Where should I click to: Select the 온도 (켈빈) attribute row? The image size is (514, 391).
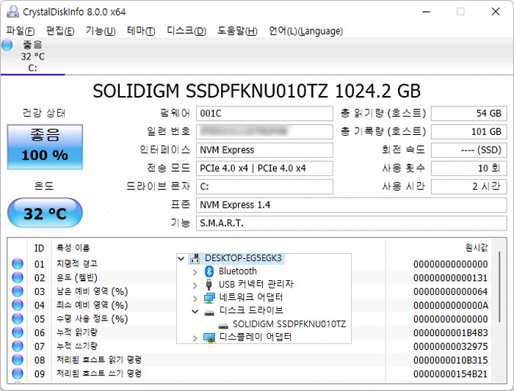[250, 277]
